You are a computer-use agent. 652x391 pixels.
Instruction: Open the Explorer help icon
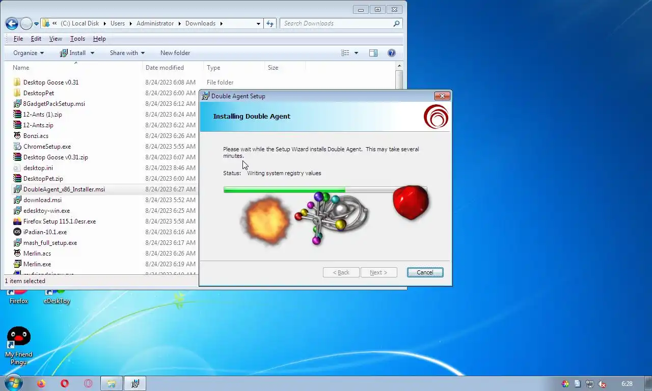pyautogui.click(x=392, y=53)
